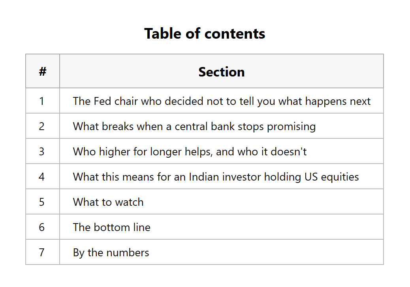Go to 'What to watch' section
The height and width of the screenshot is (287, 410).
[x=108, y=202]
